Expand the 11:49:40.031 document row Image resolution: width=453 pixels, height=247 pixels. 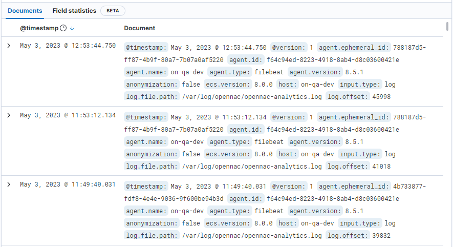pos(9,184)
